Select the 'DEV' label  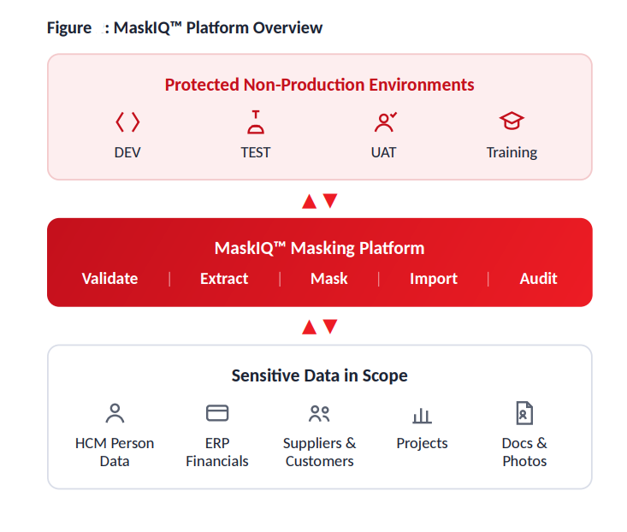(x=127, y=153)
